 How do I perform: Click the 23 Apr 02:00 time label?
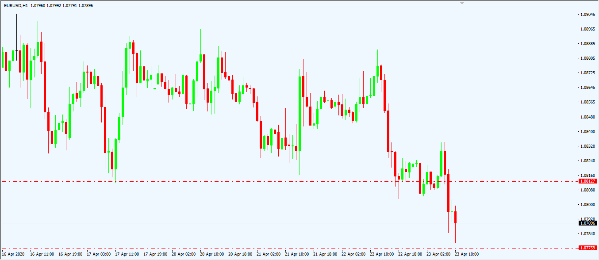[x=438, y=255]
